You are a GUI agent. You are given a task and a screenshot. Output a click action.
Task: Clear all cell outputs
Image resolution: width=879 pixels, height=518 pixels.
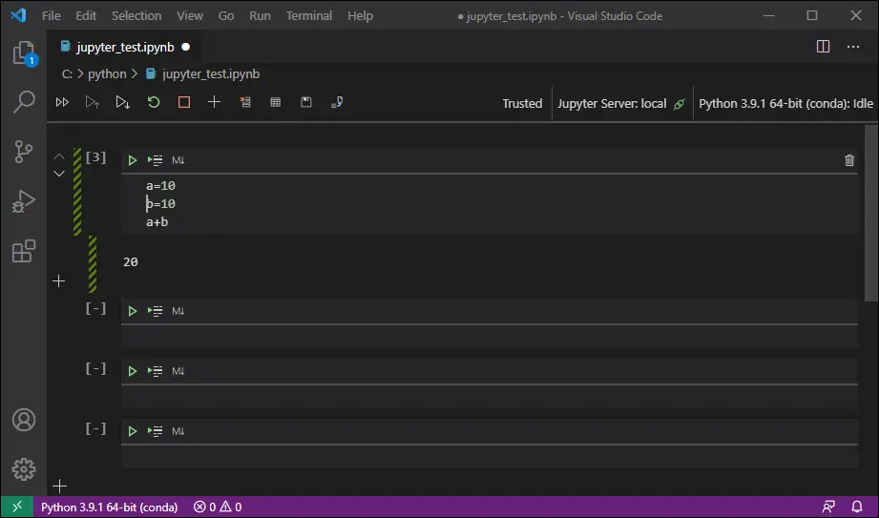coord(245,103)
